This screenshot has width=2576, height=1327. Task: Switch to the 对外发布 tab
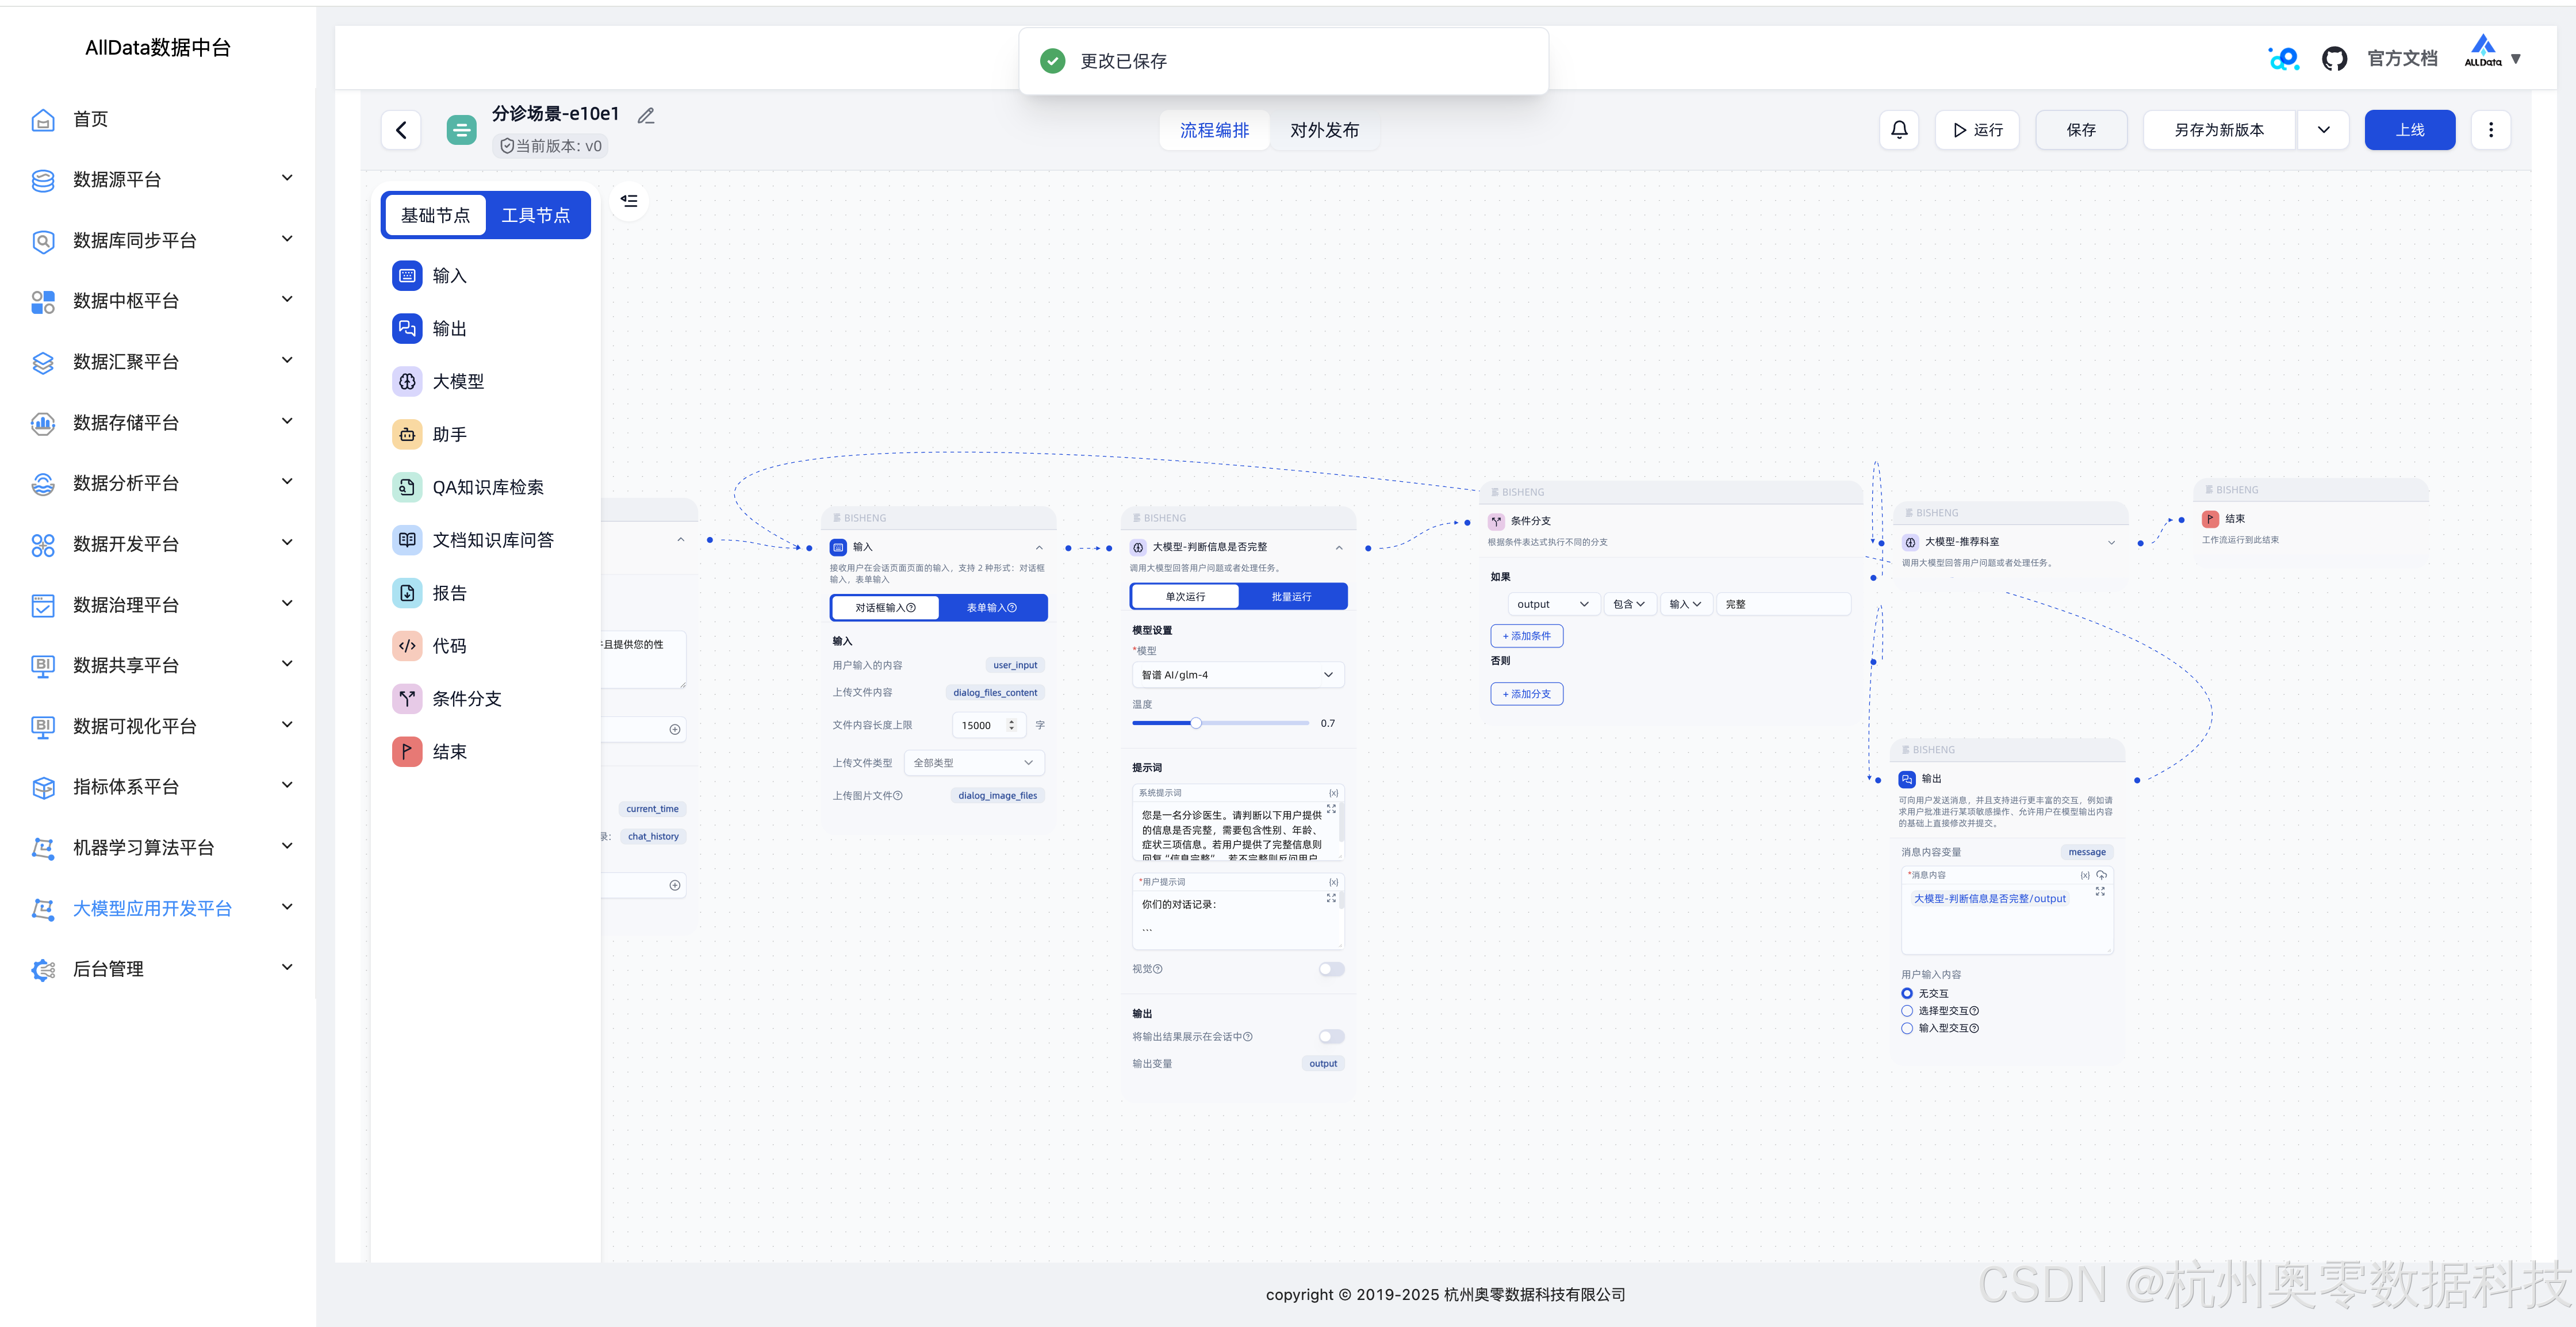1324,130
